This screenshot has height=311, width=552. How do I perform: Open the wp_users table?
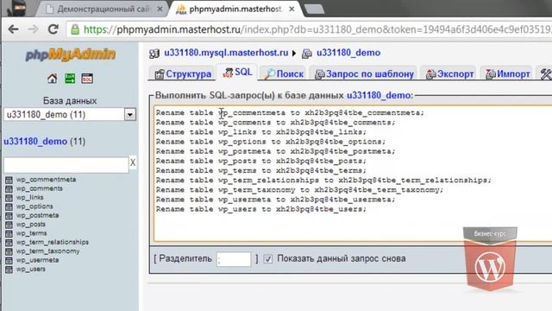[x=31, y=269]
